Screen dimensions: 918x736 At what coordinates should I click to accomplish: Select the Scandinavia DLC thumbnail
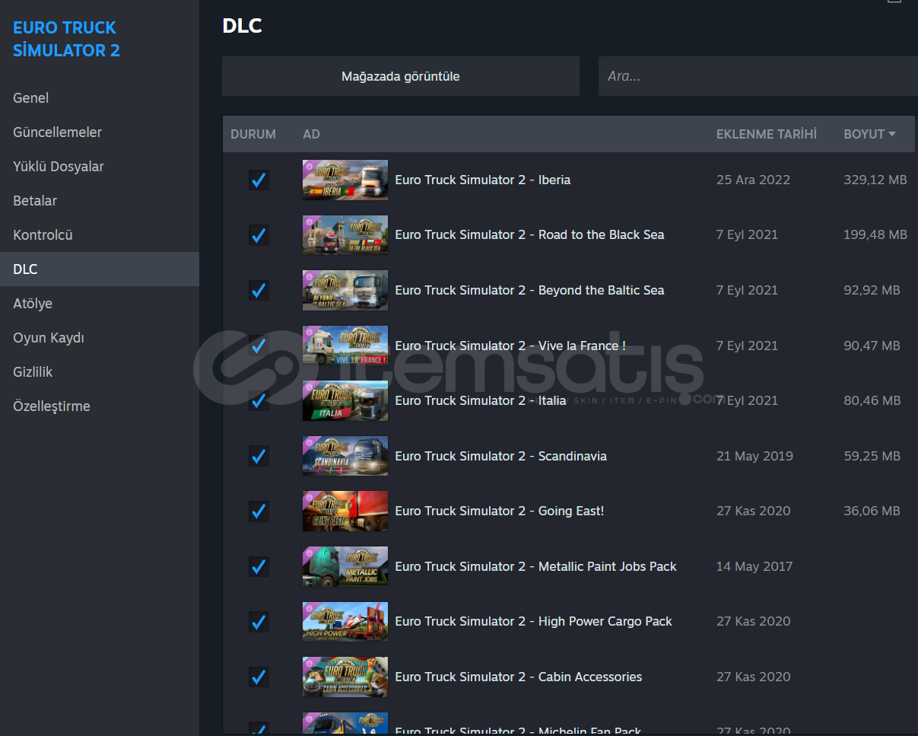point(345,456)
